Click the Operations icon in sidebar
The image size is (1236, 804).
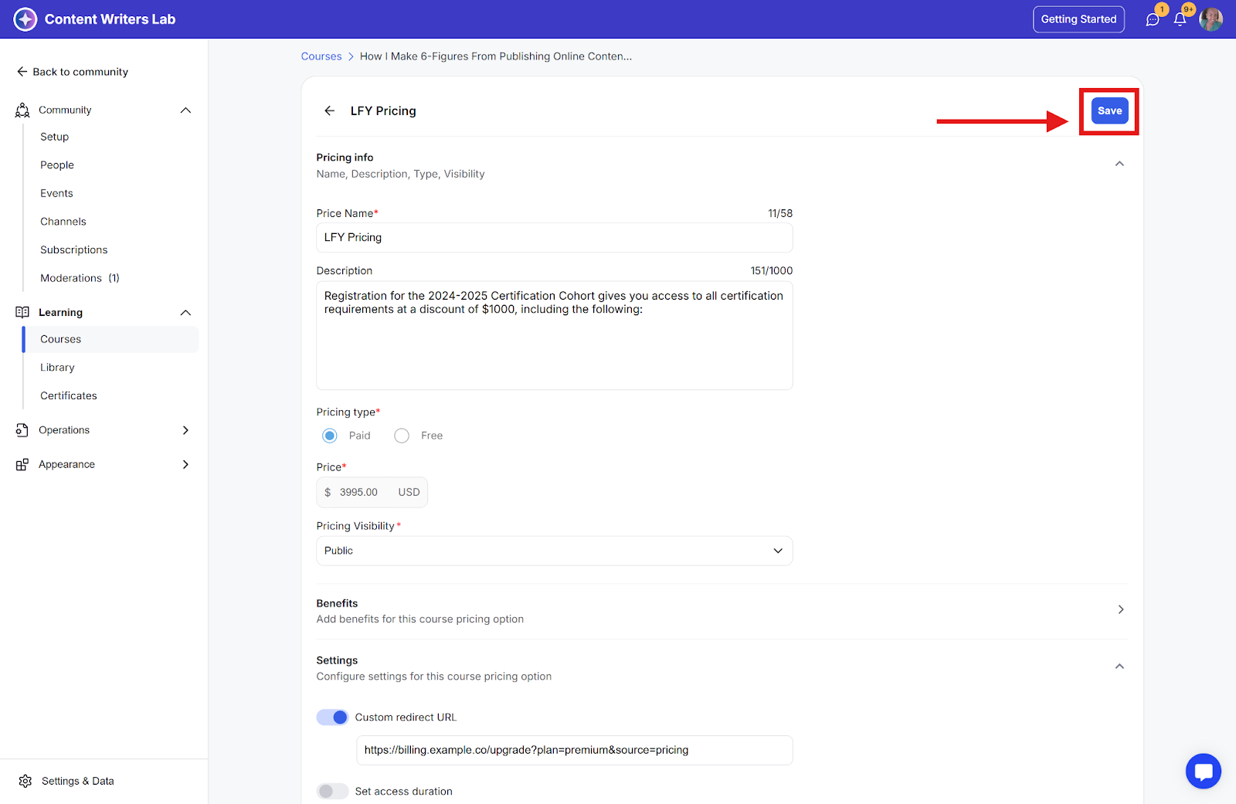point(22,430)
